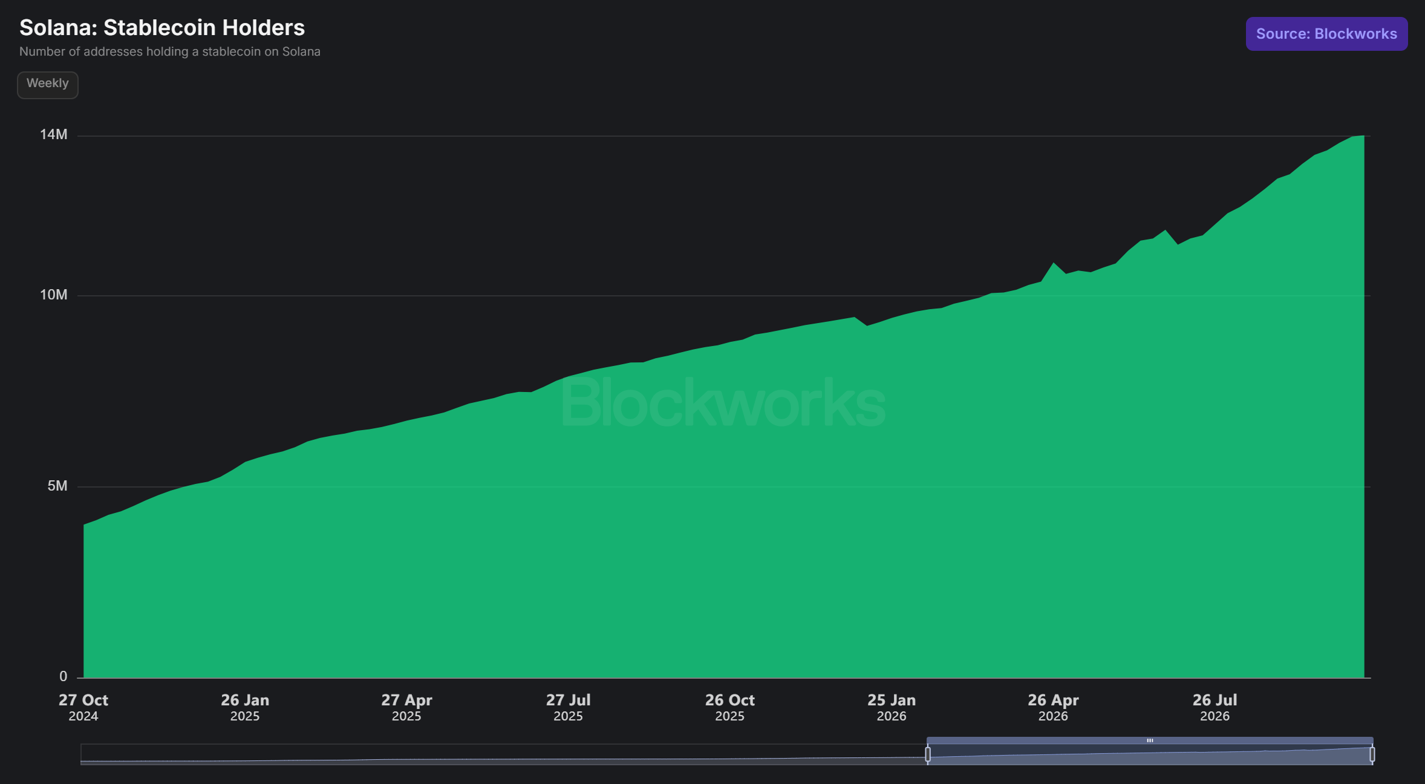The height and width of the screenshot is (784, 1425).
Task: Click the 27 Jul 2025 axis label
Action: [x=568, y=707]
